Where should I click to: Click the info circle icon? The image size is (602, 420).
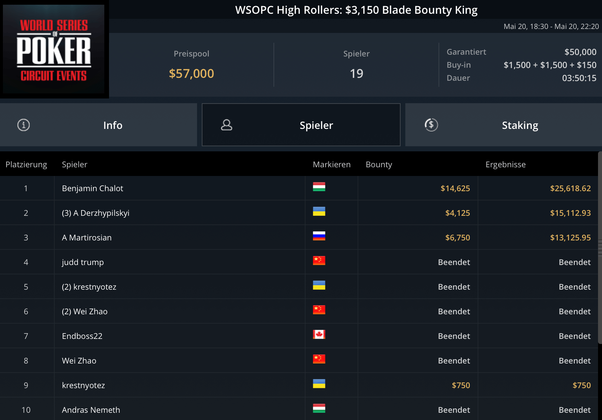pyautogui.click(x=24, y=125)
